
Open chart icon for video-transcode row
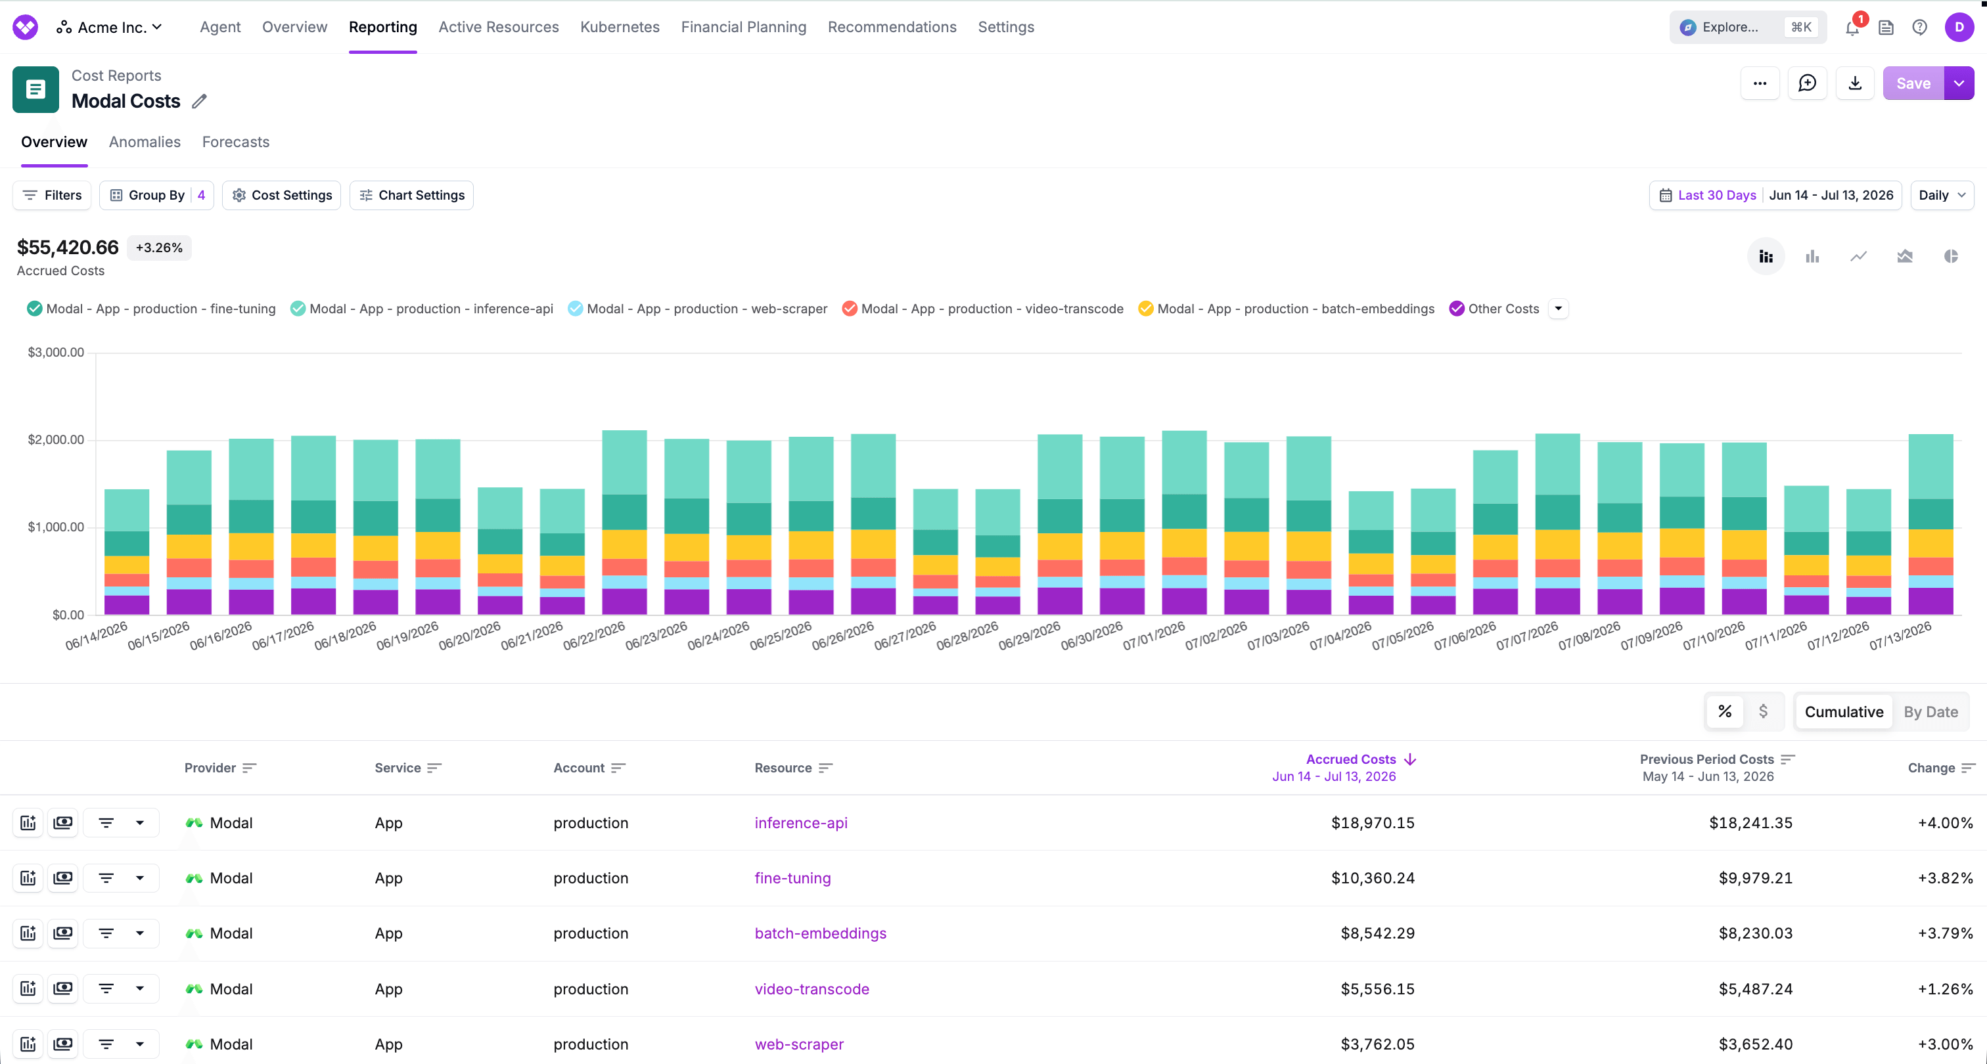pos(28,988)
